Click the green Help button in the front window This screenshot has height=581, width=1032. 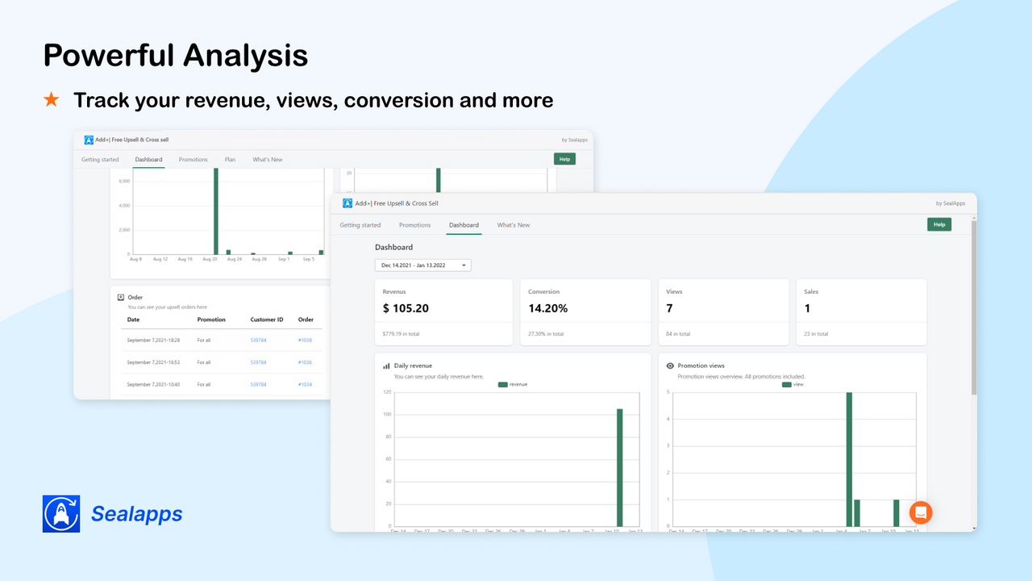[x=939, y=224]
